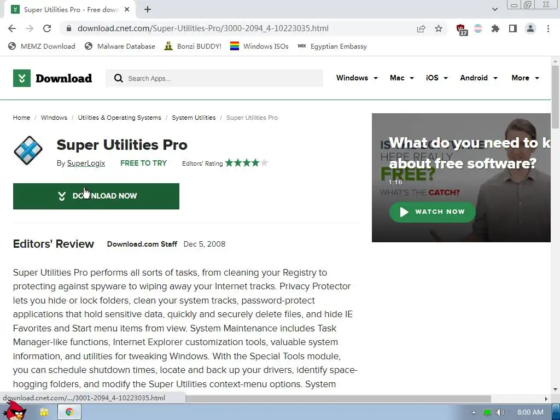Open the Egyptian Embassy bookmark
The width and height of the screenshot is (560, 420).
(x=332, y=46)
